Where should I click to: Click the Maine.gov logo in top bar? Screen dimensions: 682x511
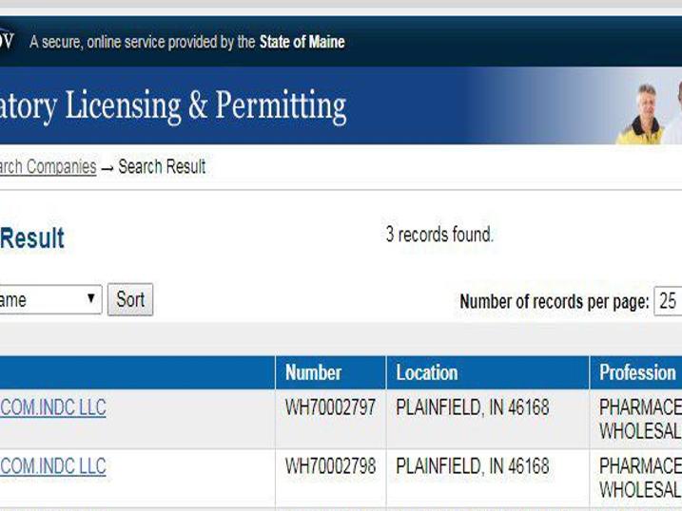coord(7,41)
